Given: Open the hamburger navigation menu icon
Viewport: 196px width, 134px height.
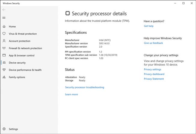Looking at the screenshot, I should click(x=4, y=18).
